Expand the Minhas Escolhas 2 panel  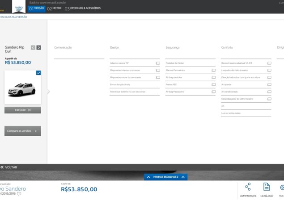coord(166,177)
